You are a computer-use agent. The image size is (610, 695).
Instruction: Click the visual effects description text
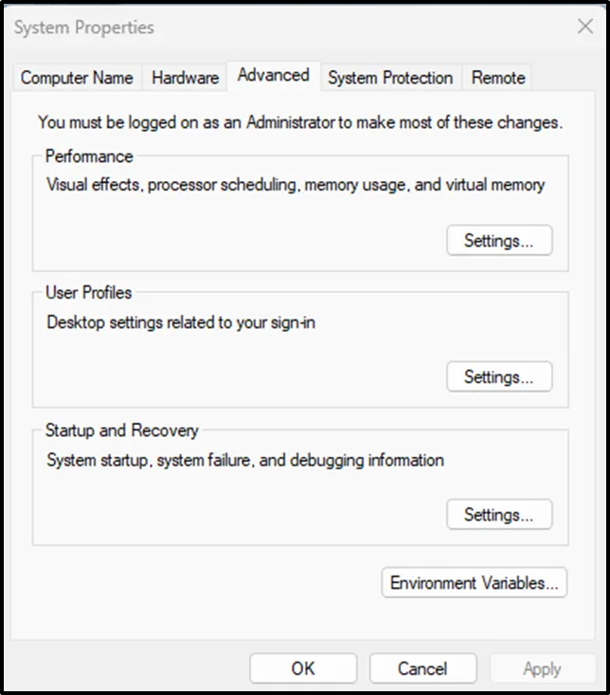(x=296, y=185)
